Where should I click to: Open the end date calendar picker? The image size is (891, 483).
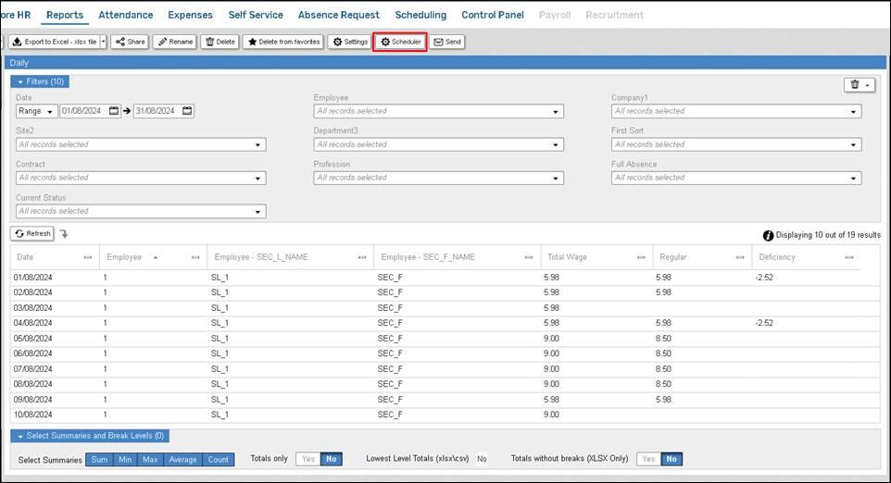[187, 111]
